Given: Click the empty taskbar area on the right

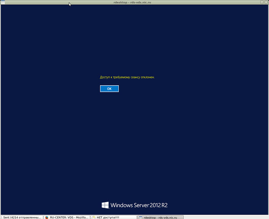Looking at the screenshot, I should [x=225, y=217].
